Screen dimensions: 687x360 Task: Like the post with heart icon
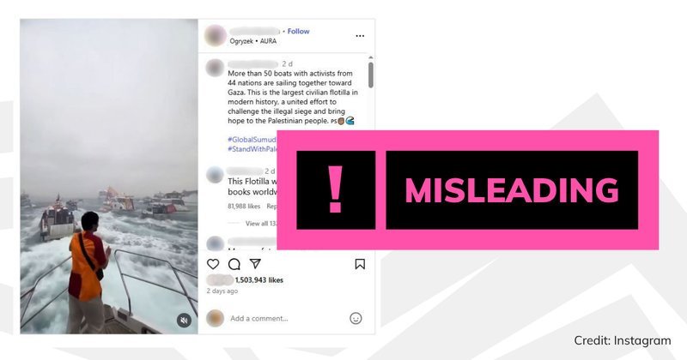[x=213, y=264]
